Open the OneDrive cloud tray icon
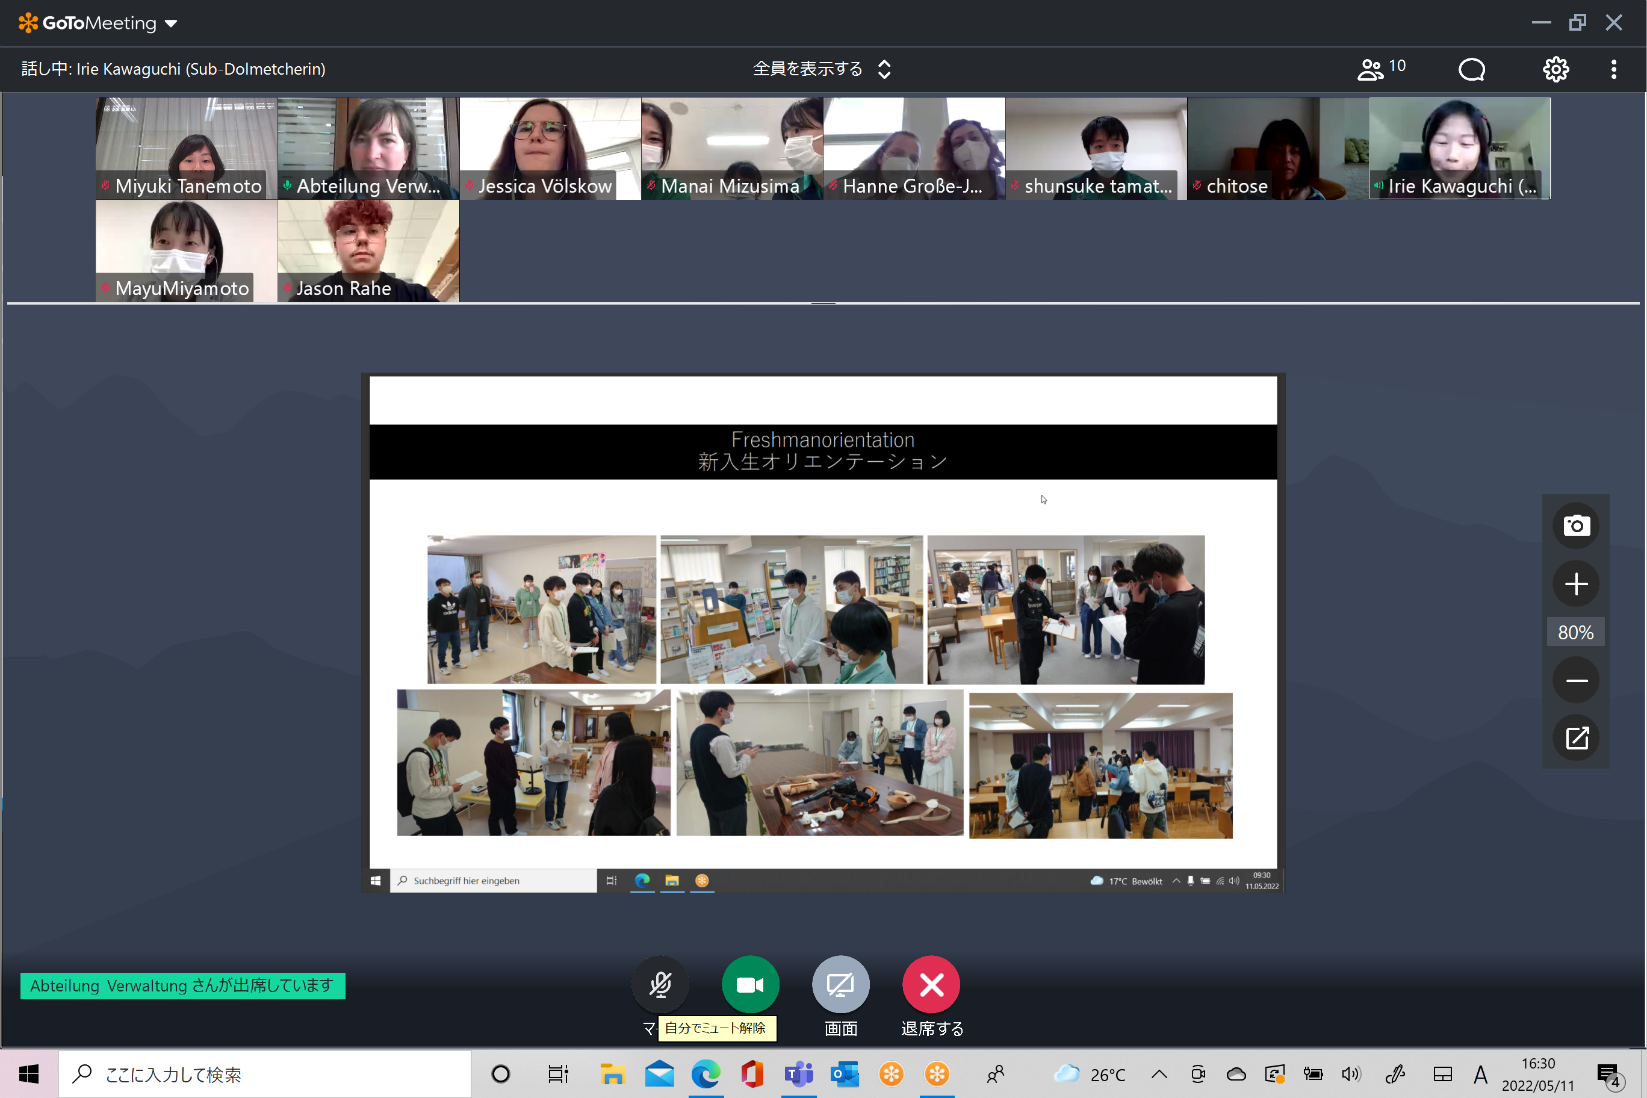The height and width of the screenshot is (1098, 1647). [1236, 1073]
